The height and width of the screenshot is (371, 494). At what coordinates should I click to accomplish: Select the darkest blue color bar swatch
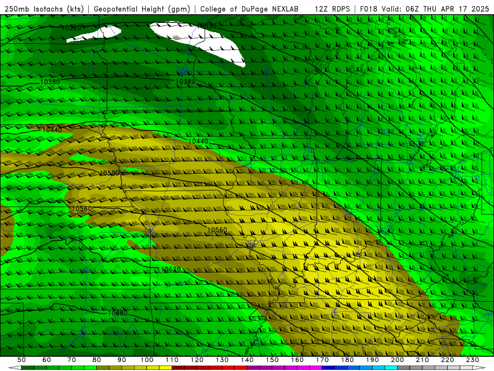click(328, 367)
